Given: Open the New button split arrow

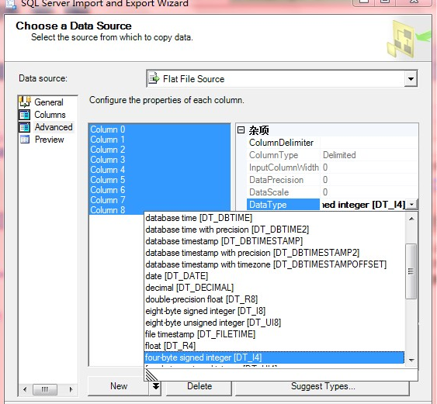Looking at the screenshot, I should pos(155,386).
